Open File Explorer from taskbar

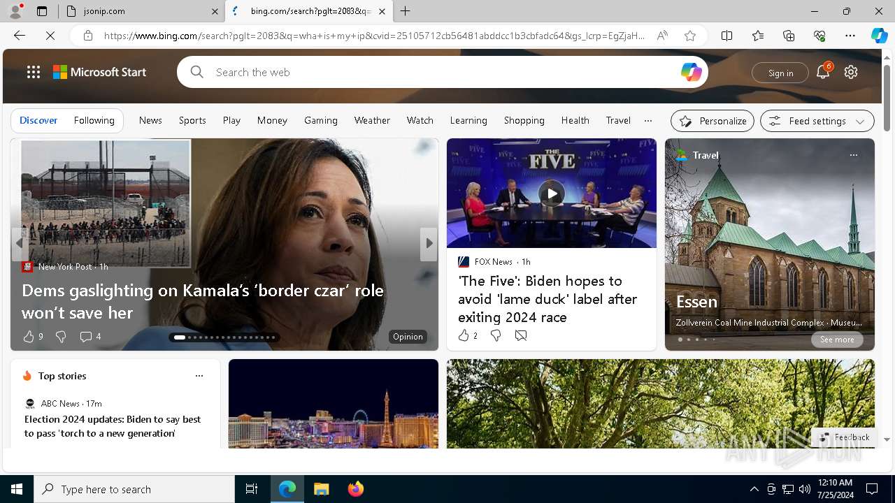tap(321, 489)
